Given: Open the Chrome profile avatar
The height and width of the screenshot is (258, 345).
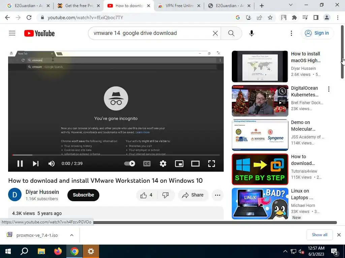Looking at the screenshot, I should pos(327,17).
